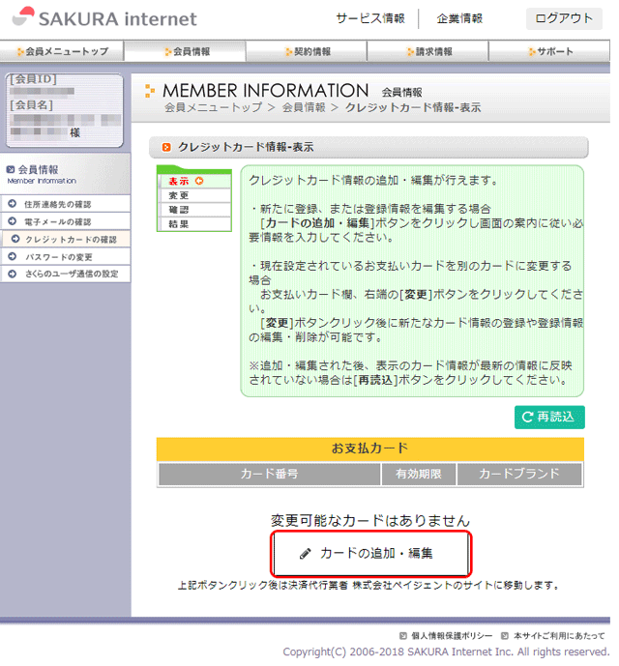Click arrow icon beside パスワードの変更
Screen dimensions: 619x666
click(11, 256)
